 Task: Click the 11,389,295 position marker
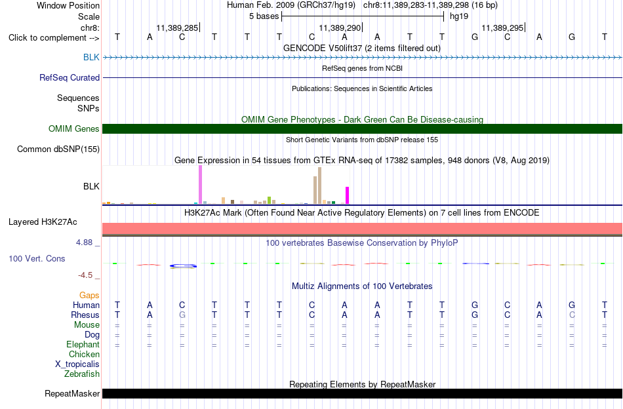click(503, 28)
